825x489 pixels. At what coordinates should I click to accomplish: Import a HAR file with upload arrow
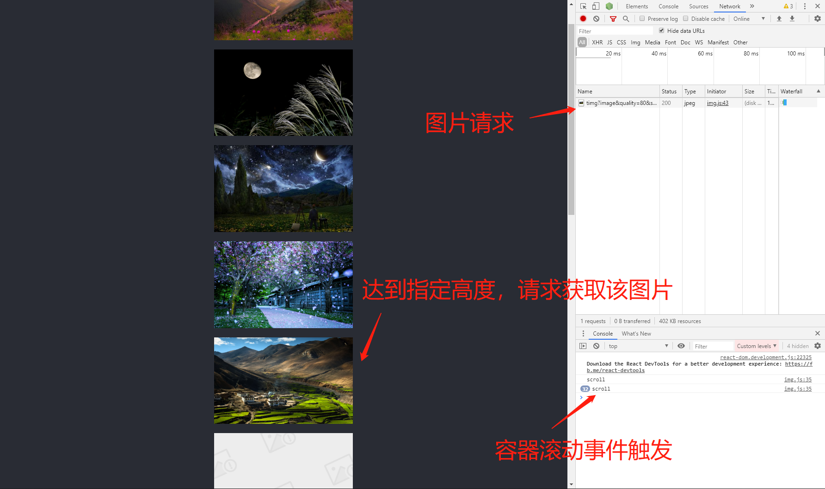click(x=779, y=18)
